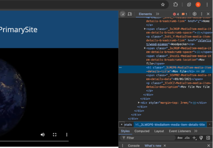The height and width of the screenshot is (148, 213).
Task: Toggle the device toolbar emulation
Action: tap(130, 14)
